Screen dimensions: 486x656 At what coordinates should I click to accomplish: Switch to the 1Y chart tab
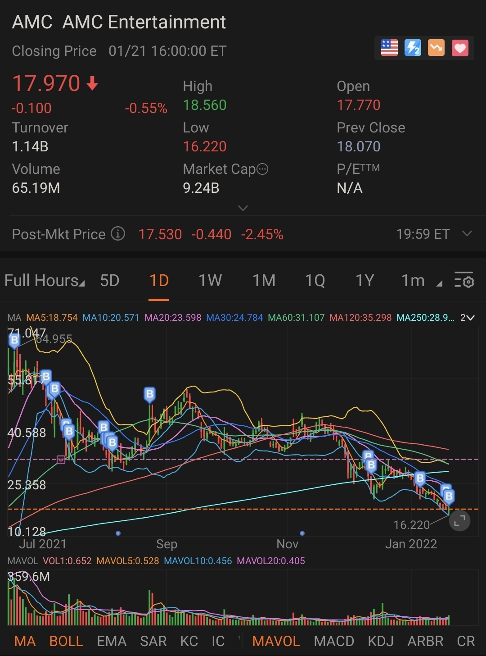(364, 281)
